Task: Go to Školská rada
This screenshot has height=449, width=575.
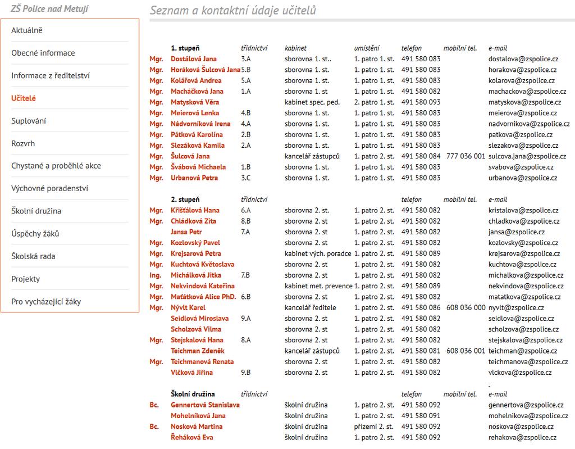Action: point(33,256)
